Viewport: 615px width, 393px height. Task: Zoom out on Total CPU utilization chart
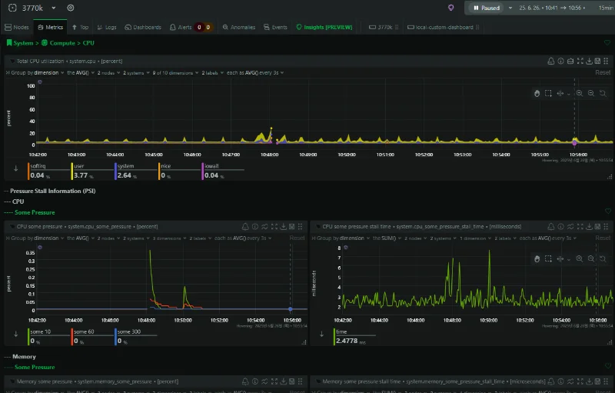click(590, 93)
